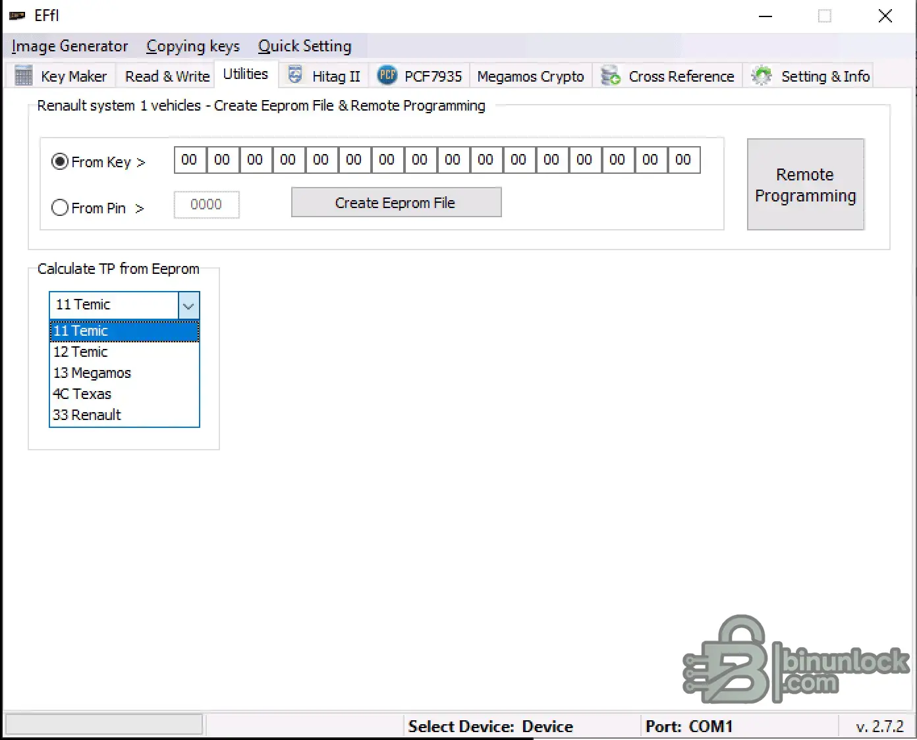Click the v. 2.7.2 version label
The height and width of the screenshot is (740, 917).
(x=879, y=726)
